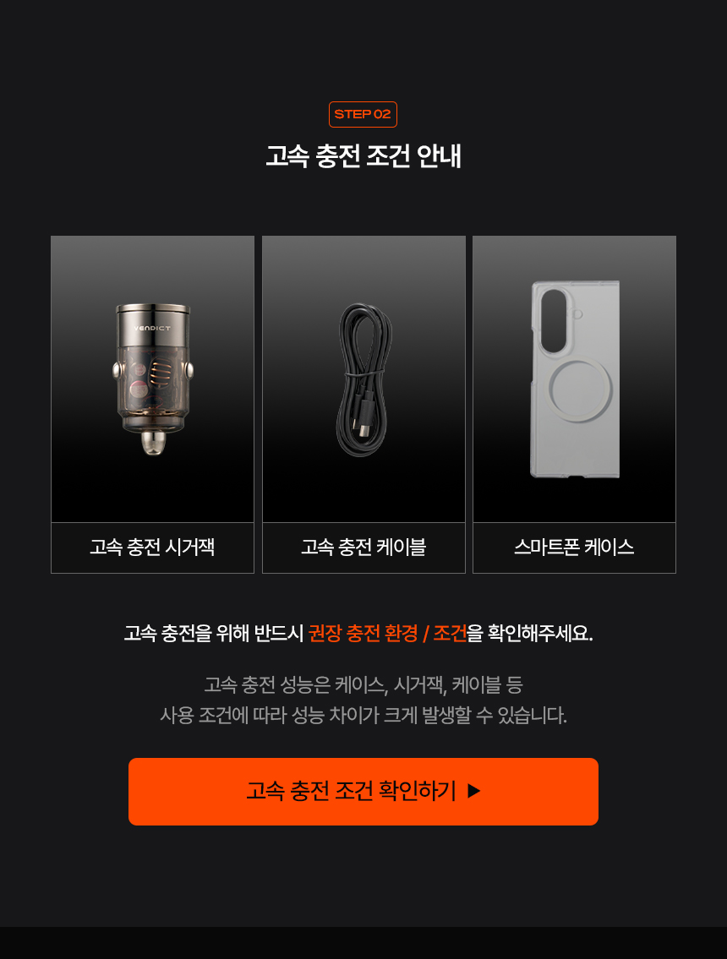Open the car charger product image
Image resolution: width=727 pixels, height=959 pixels.
(152, 379)
